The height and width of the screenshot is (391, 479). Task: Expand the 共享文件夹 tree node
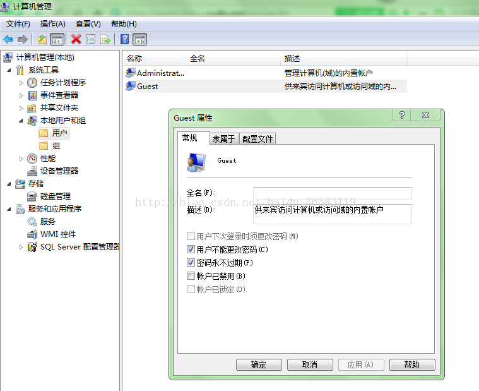[21, 108]
